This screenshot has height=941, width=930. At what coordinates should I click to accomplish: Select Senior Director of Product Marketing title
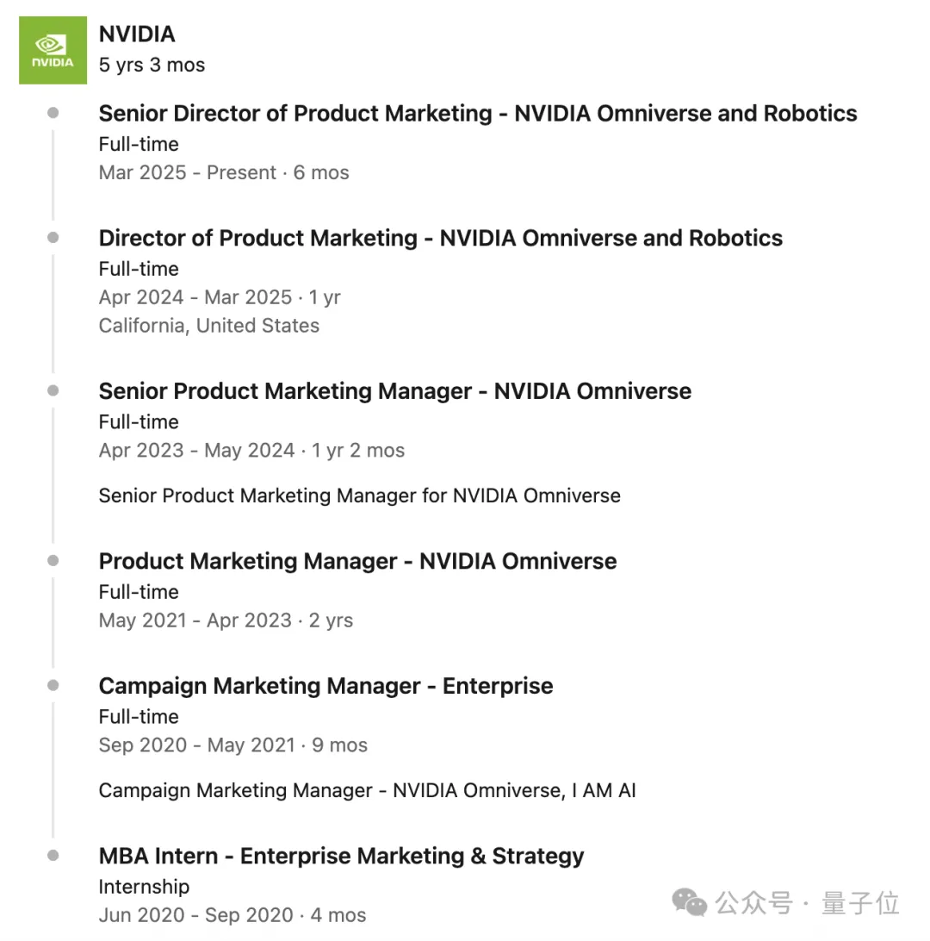pyautogui.click(x=478, y=114)
